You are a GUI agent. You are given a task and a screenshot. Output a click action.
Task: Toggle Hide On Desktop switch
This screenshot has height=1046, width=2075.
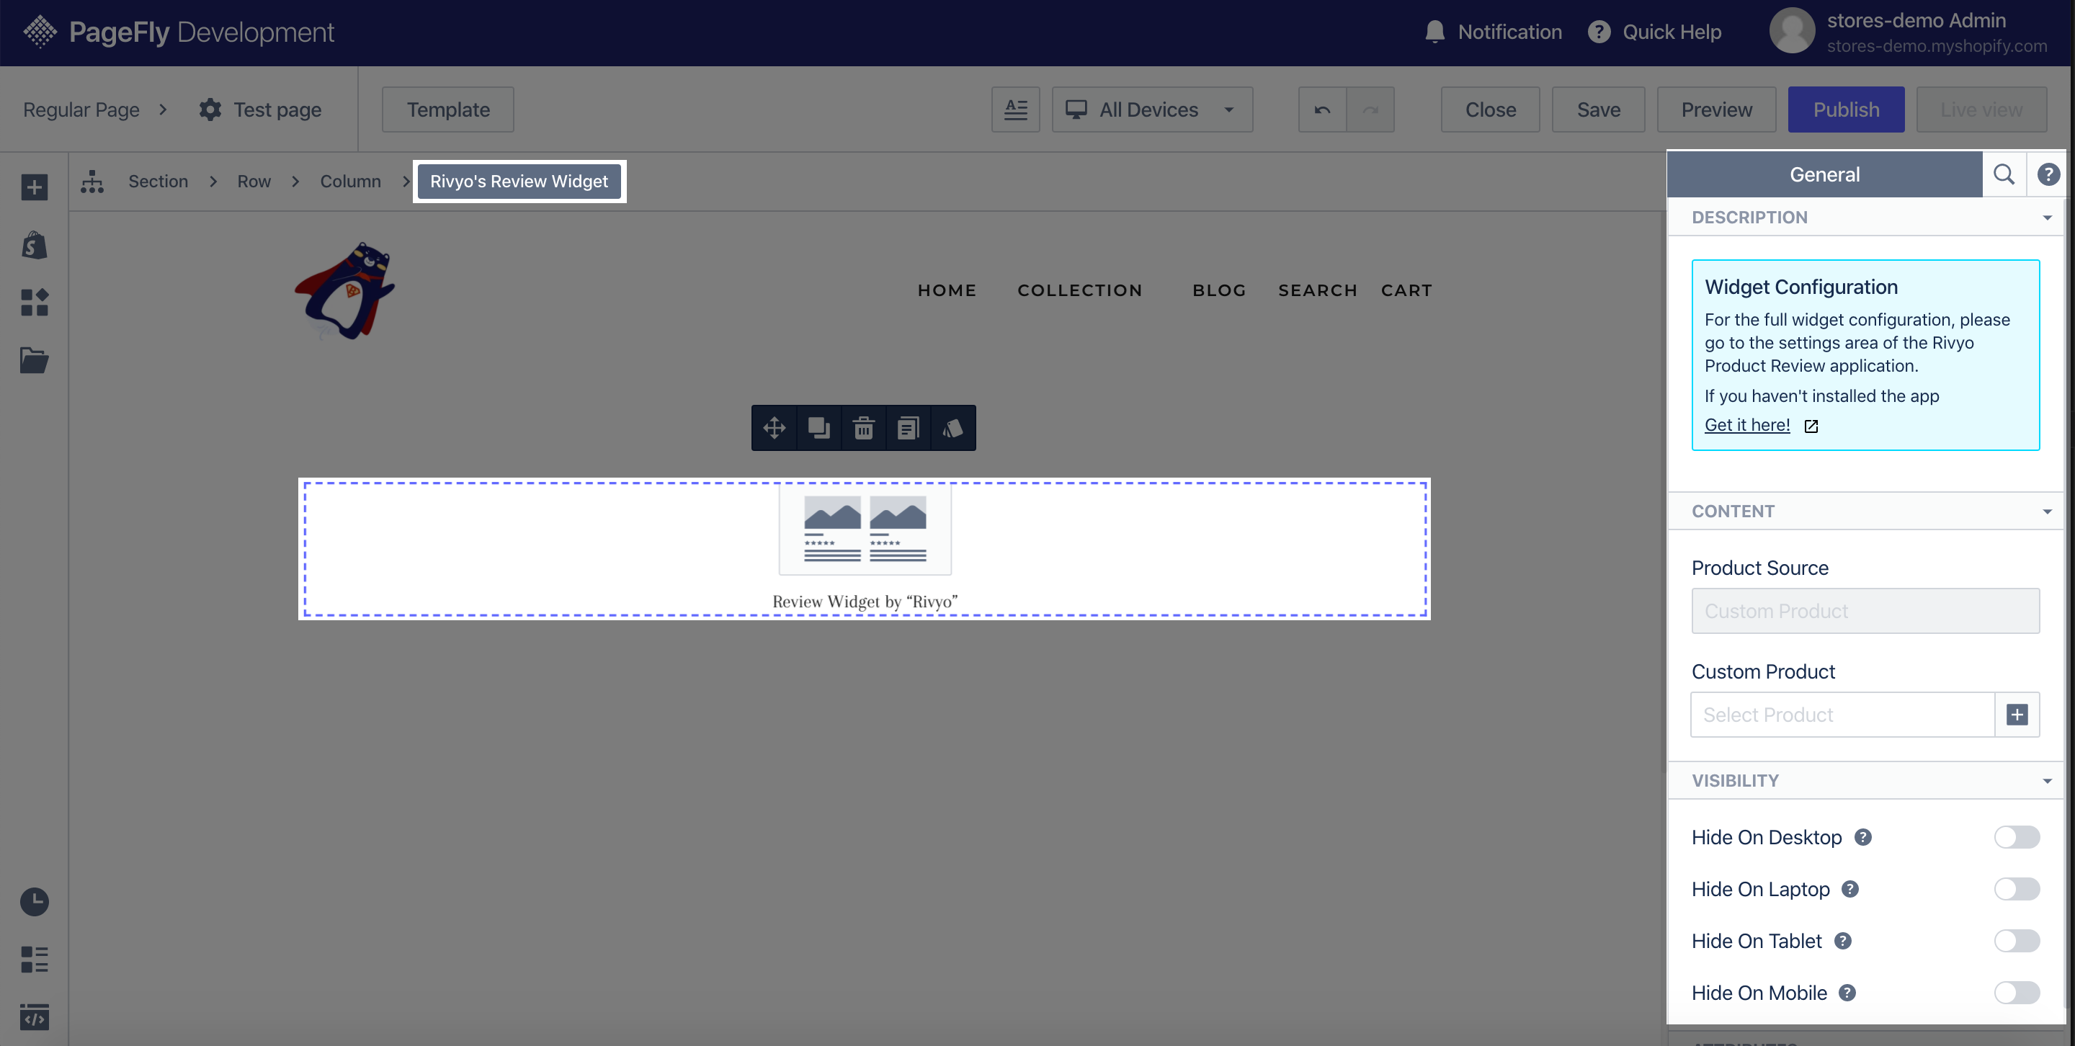coord(2017,837)
